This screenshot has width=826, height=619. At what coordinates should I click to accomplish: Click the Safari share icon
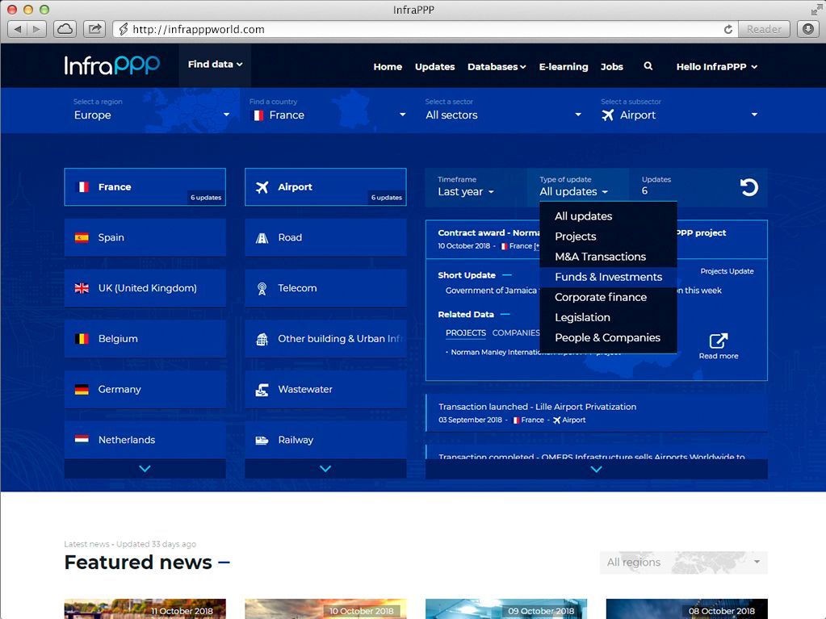click(94, 29)
